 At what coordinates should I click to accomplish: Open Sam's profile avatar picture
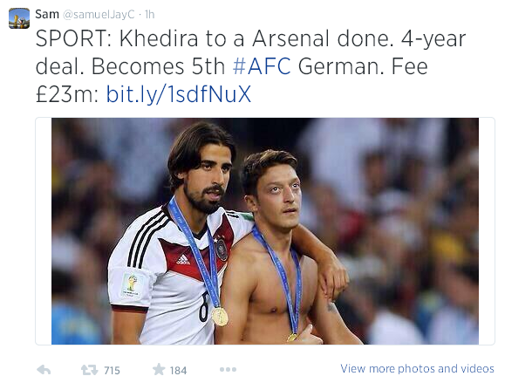click(19, 18)
